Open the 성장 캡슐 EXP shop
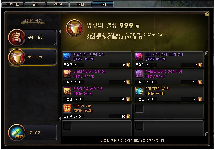 click(32, 132)
